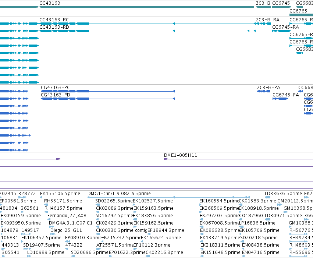The width and height of the screenshot is (313, 258).
Task: Select the LD30971.5prime EST
Action: [x=283, y=216]
